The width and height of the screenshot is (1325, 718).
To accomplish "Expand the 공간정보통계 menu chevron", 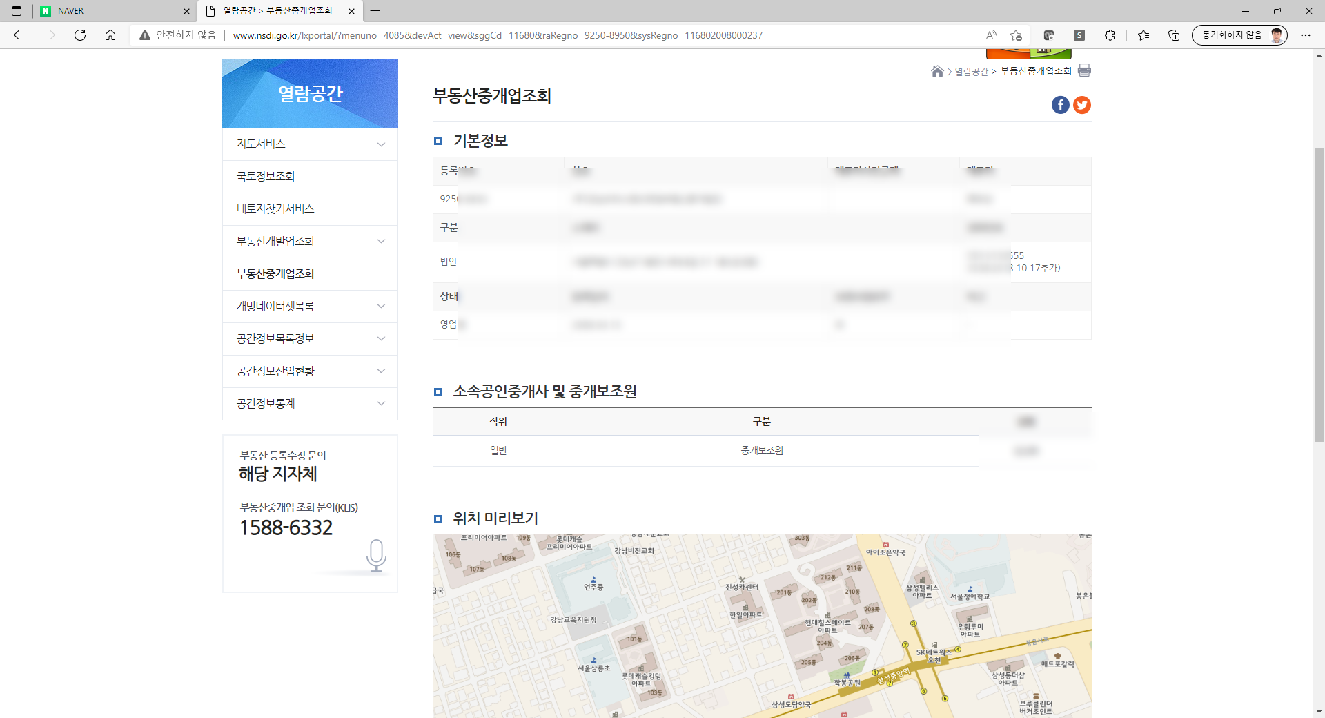I will [381, 404].
